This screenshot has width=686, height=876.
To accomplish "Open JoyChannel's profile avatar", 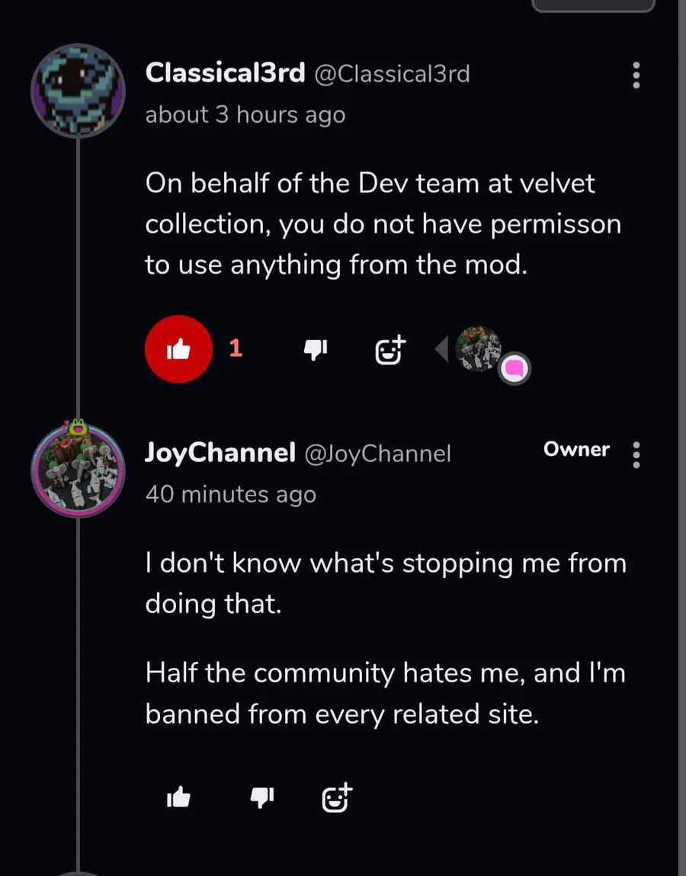I will pos(78,470).
